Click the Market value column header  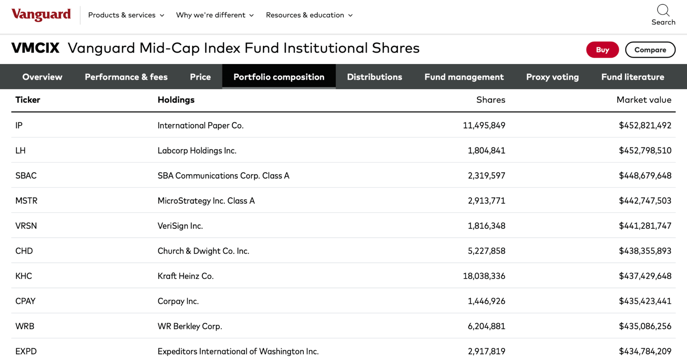click(x=643, y=100)
